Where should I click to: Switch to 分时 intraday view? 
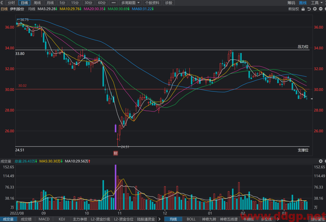pos(11,3)
